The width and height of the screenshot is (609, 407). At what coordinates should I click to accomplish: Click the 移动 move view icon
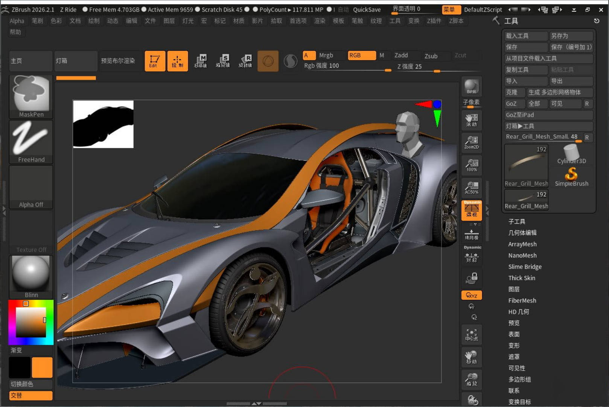tap(471, 357)
